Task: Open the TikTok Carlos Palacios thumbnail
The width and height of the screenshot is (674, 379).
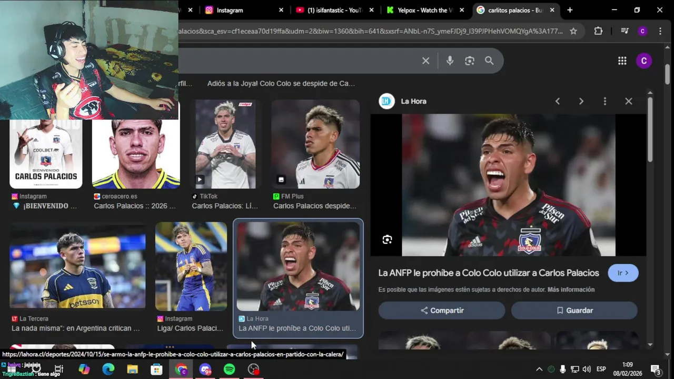Action: coord(225,144)
